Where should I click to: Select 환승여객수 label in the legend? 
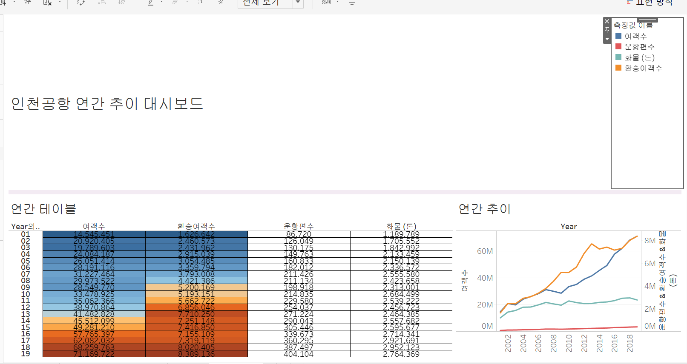[643, 68]
